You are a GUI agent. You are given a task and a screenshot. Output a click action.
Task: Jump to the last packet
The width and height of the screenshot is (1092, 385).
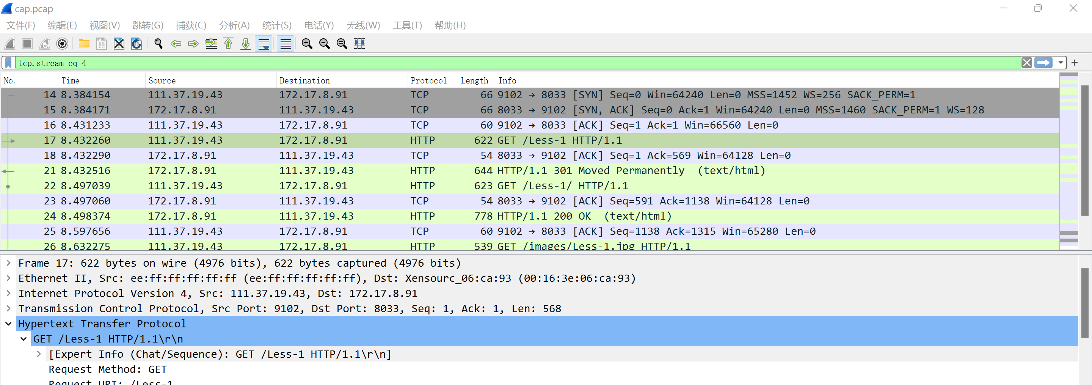246,44
